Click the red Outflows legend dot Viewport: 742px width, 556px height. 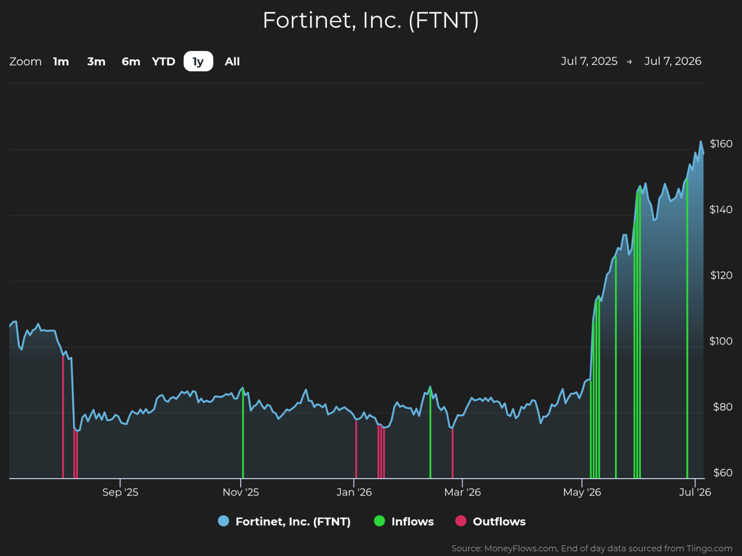pos(461,521)
